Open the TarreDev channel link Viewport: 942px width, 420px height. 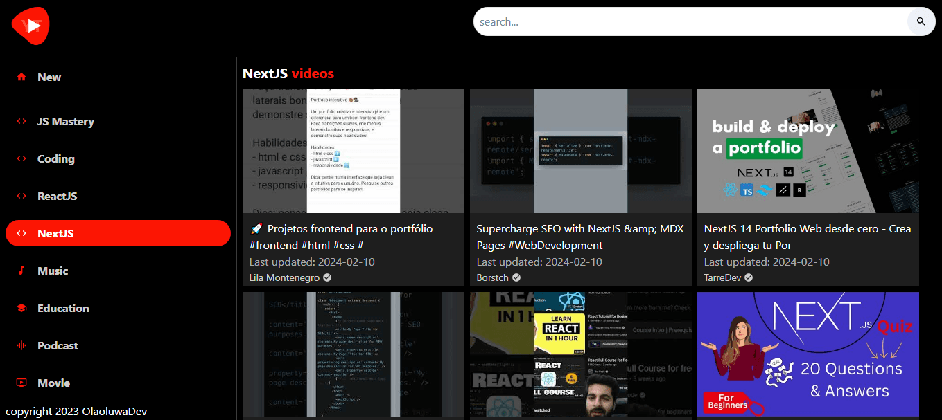tap(722, 277)
